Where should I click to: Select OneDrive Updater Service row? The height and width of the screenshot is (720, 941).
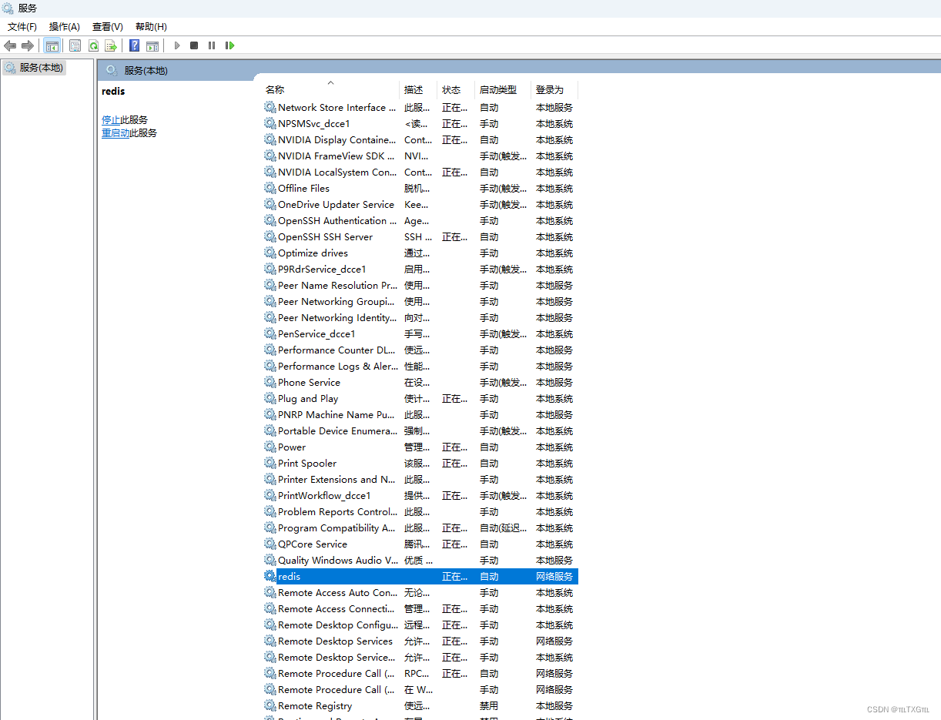(420, 204)
